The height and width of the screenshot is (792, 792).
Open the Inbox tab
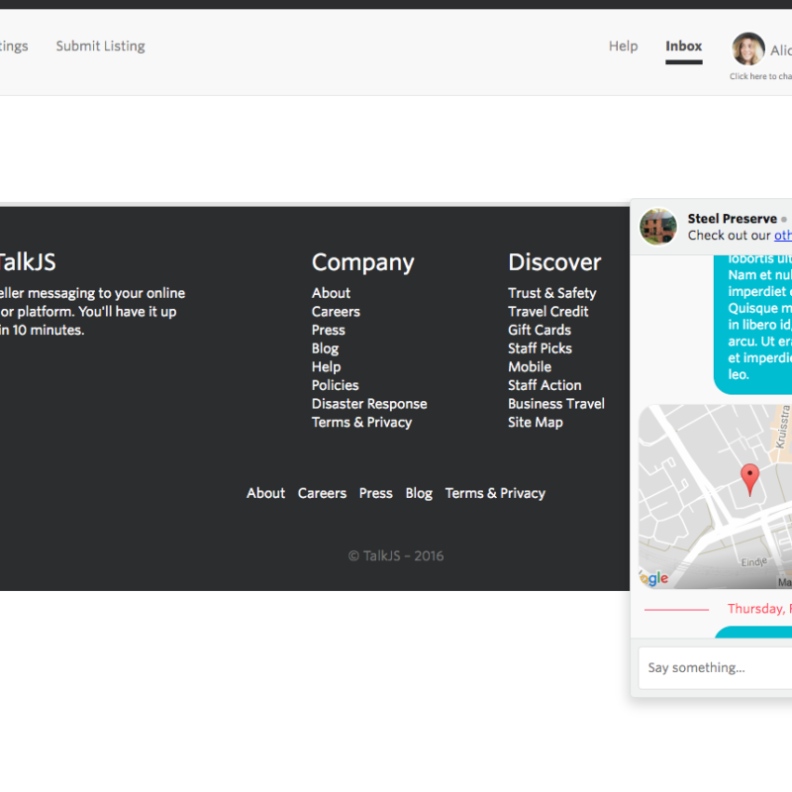(x=683, y=47)
